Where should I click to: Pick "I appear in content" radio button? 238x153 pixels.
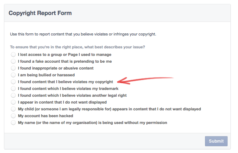click(13, 102)
